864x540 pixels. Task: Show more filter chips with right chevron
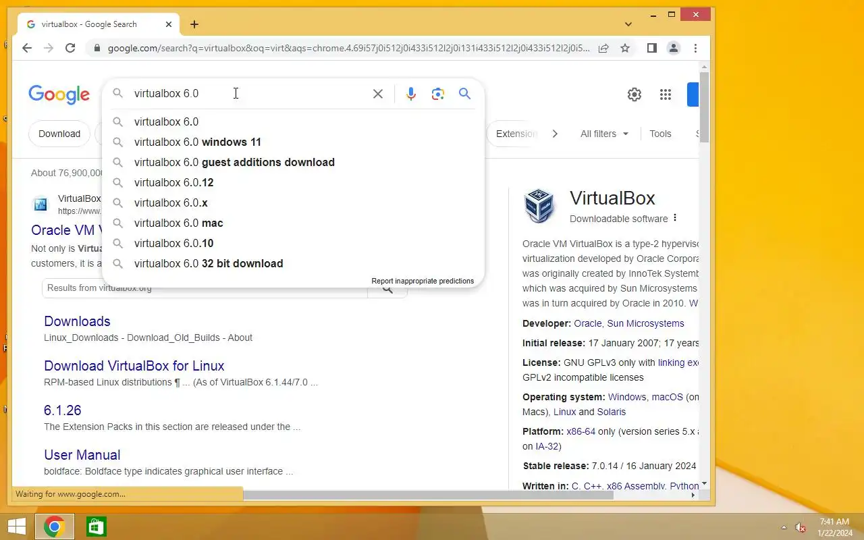click(x=555, y=134)
